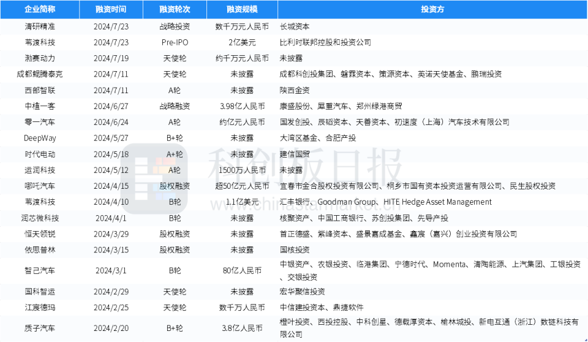
Task: Select company 润芯微科技
Action: 40,218
